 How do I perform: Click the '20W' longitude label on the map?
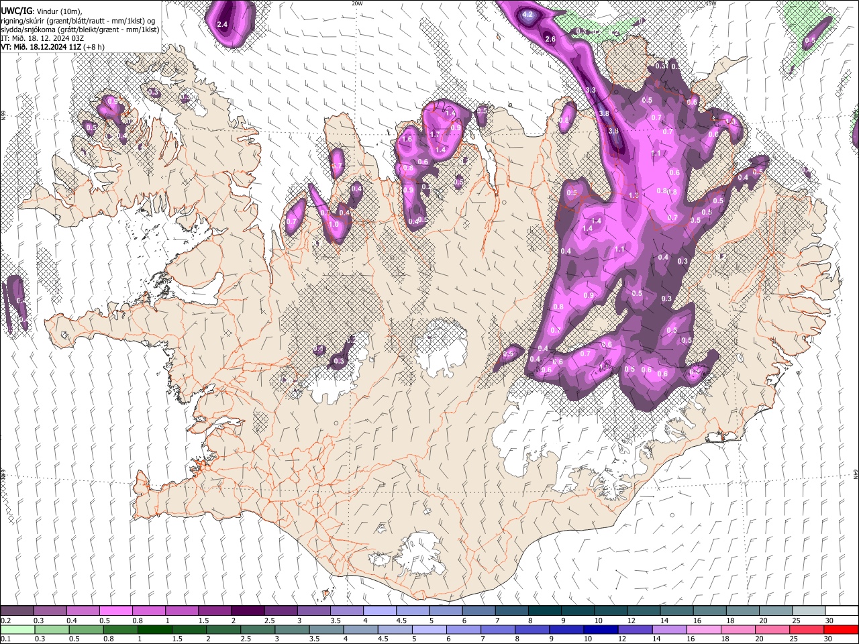[357, 3]
